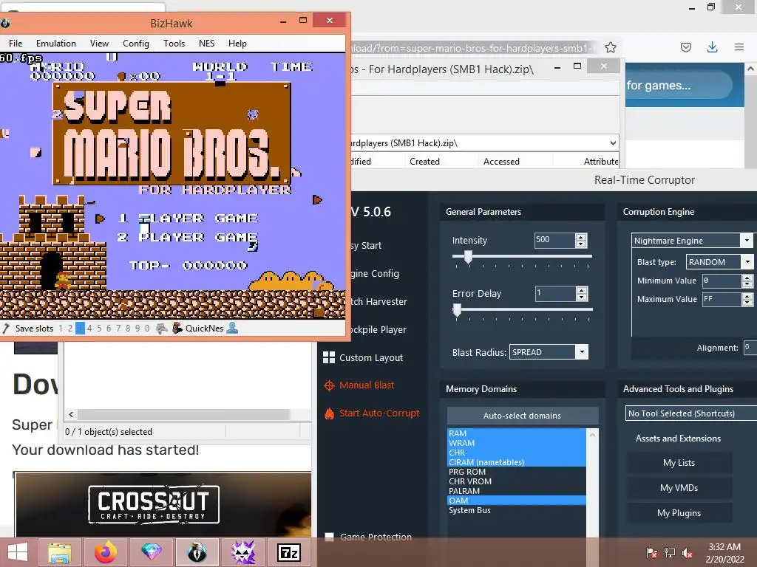Viewport: 757px width, 567px height.
Task: Open 7-Zip from taskbar
Action: pyautogui.click(x=289, y=552)
